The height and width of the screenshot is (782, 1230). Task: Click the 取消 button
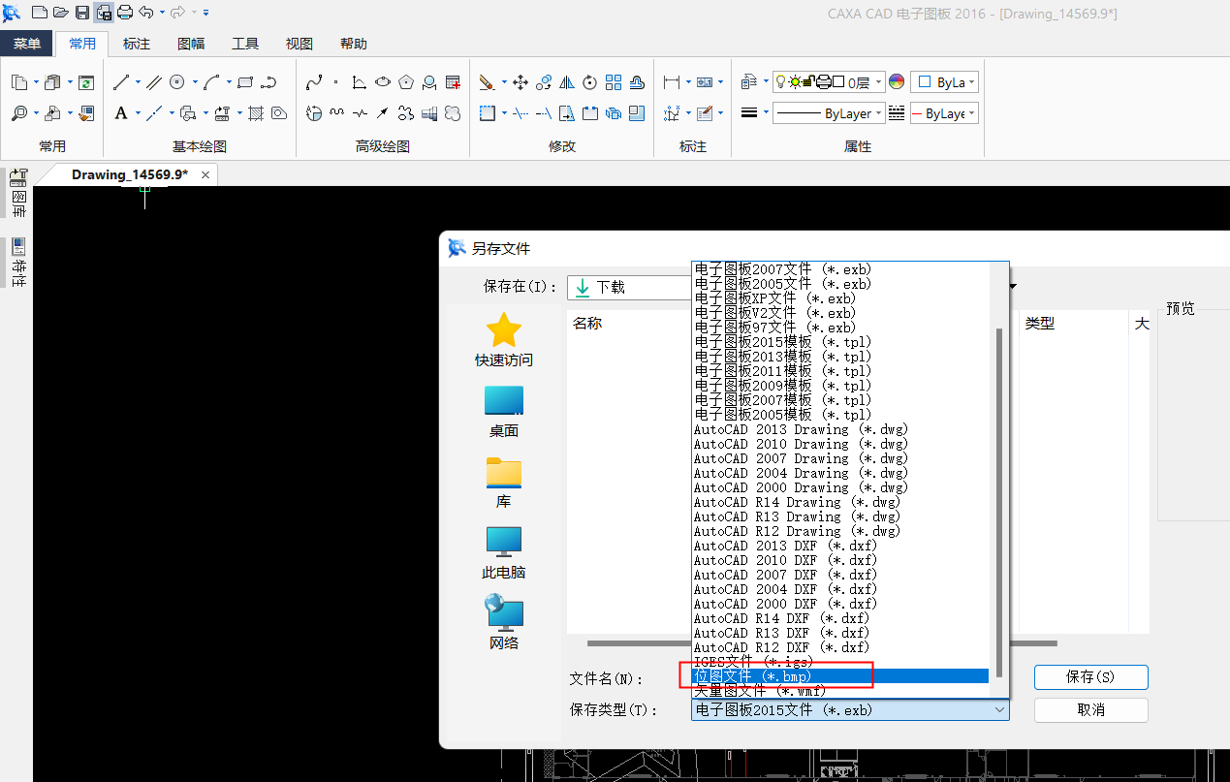coord(1091,710)
